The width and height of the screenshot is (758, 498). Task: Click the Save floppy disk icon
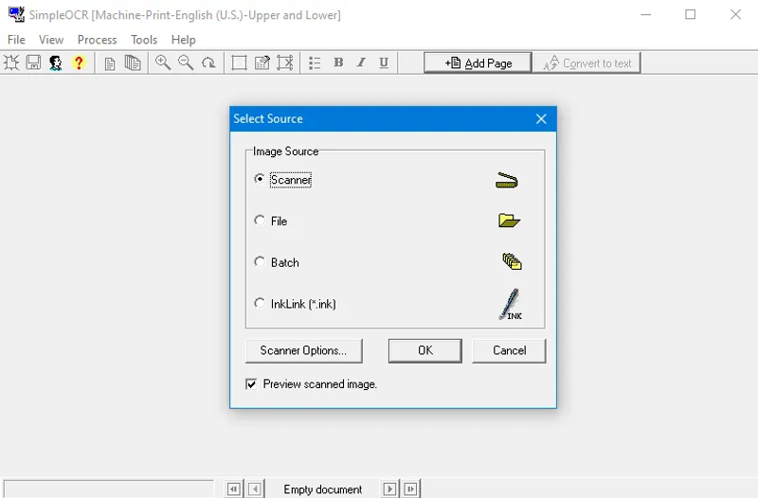pyautogui.click(x=34, y=63)
